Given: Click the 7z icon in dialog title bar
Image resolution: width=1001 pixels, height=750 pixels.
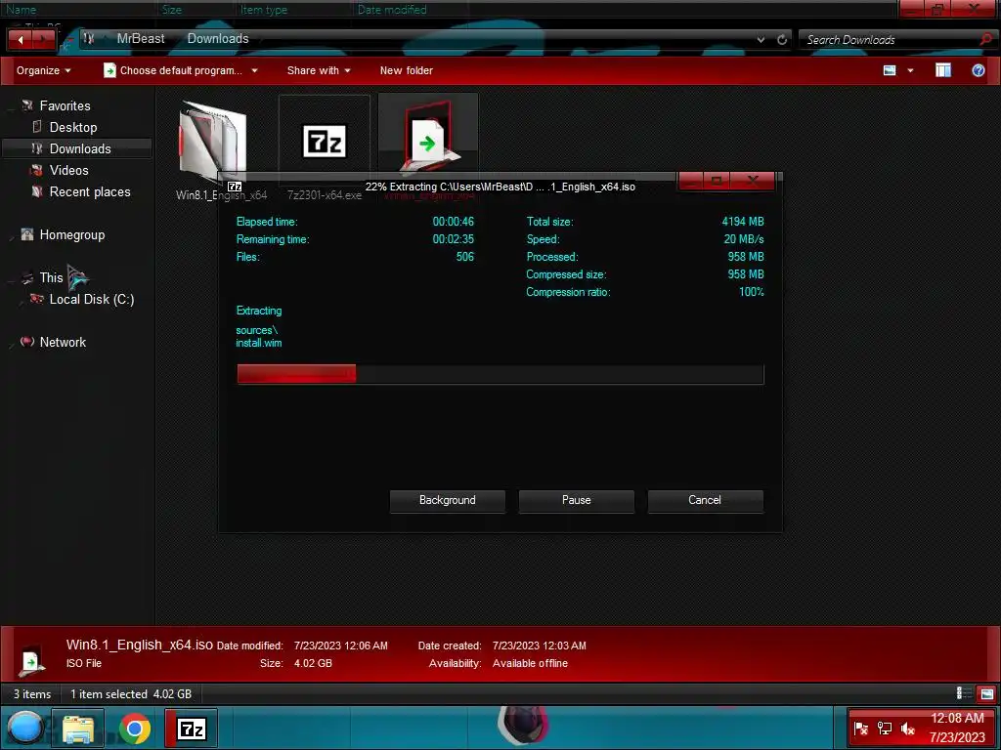Looking at the screenshot, I should tap(235, 187).
